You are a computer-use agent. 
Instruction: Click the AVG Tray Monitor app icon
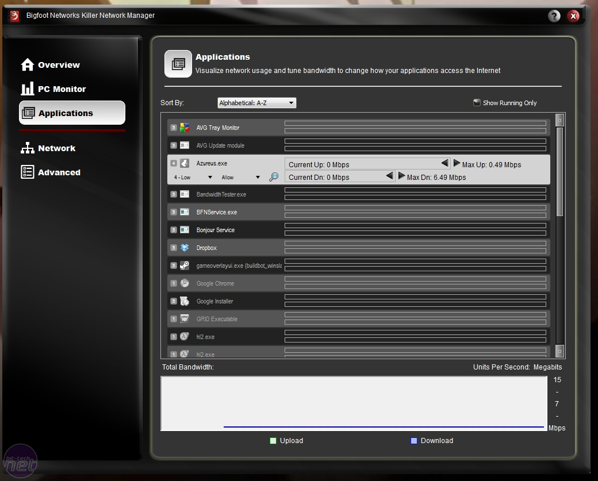coord(185,128)
